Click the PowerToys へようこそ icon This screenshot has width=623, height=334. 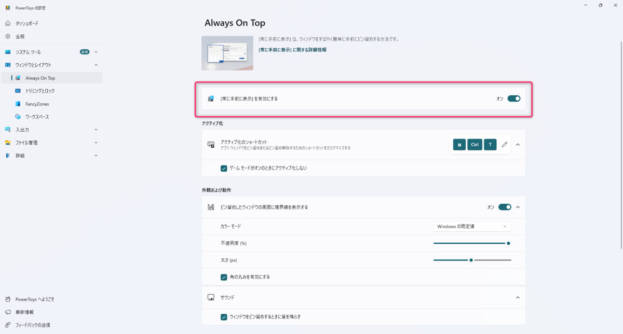coord(8,299)
